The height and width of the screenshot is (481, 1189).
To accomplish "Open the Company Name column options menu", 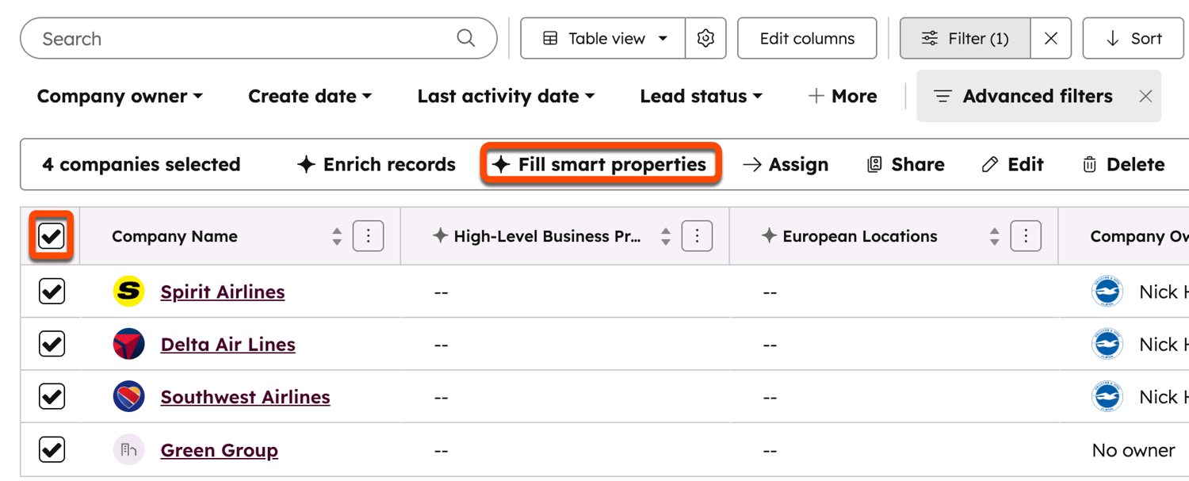I will click(368, 235).
